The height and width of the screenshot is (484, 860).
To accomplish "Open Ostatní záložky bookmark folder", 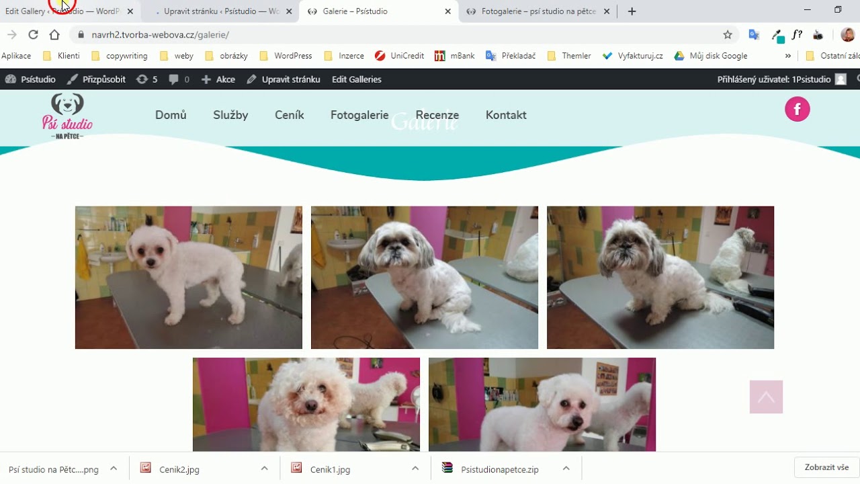I will (x=832, y=56).
